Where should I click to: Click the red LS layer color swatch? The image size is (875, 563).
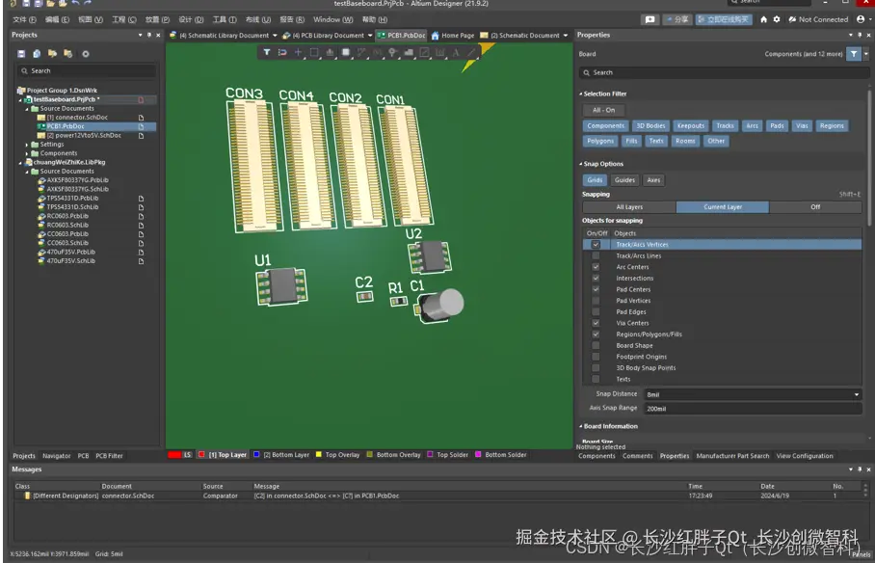(174, 455)
